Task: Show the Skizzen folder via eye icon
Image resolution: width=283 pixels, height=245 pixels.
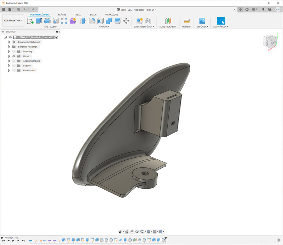Action: pos(14,66)
